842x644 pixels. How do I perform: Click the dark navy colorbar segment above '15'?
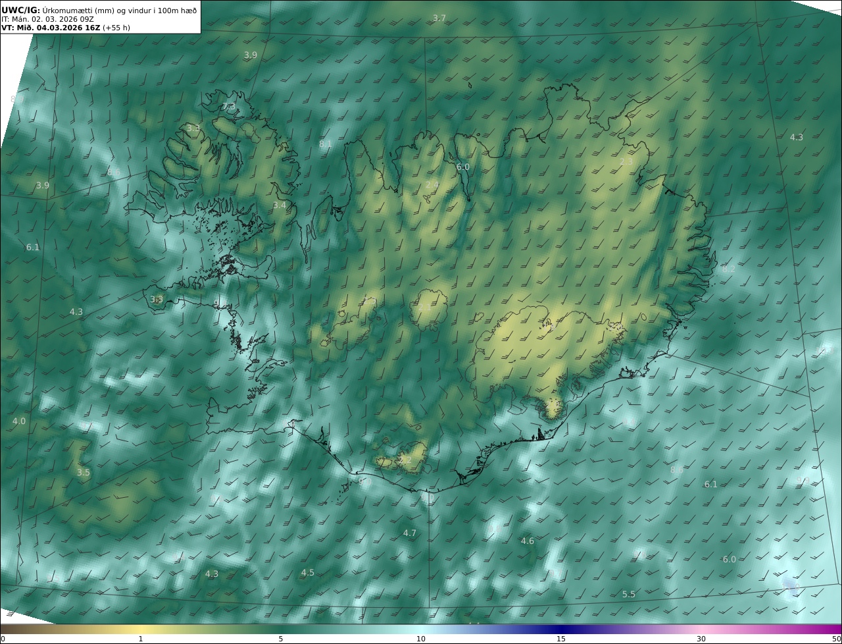[x=561, y=629]
